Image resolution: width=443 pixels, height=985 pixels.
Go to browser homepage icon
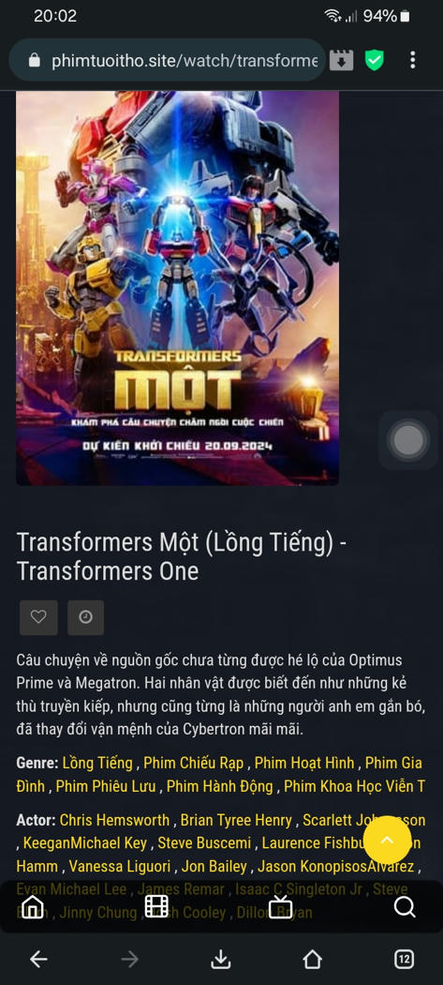[313, 960]
